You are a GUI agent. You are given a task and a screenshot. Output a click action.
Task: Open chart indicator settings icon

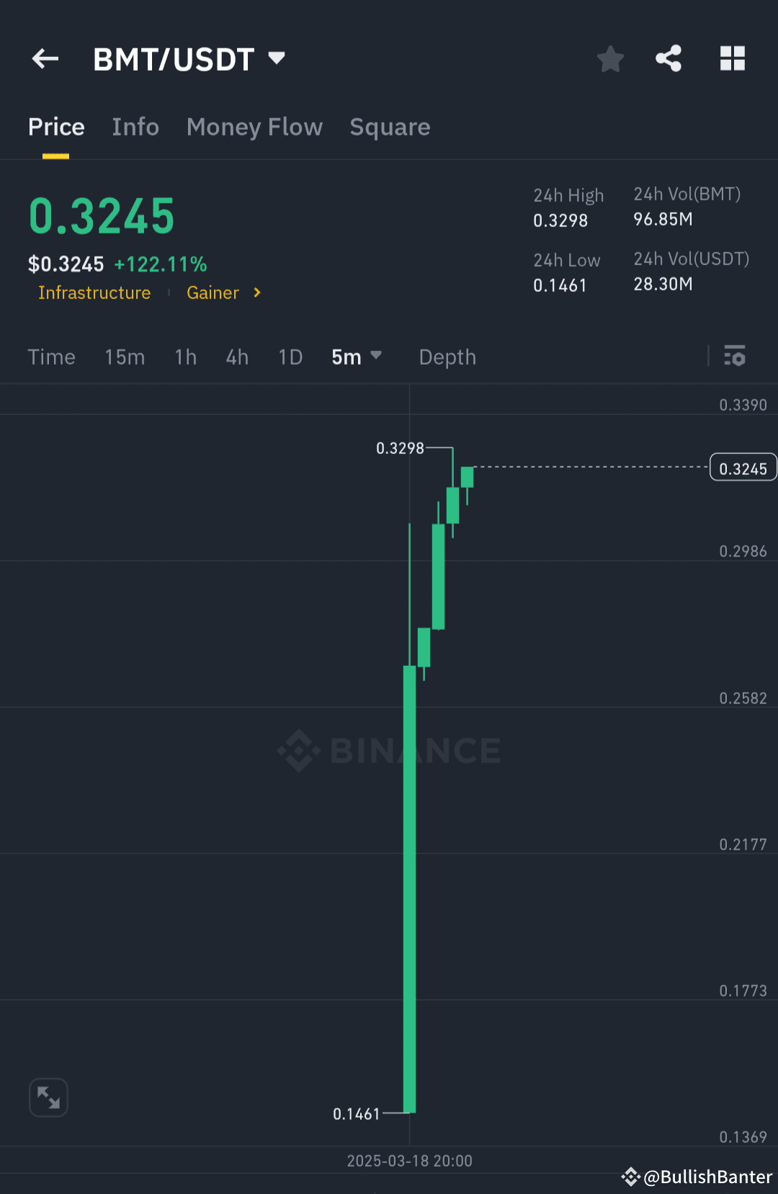click(735, 356)
